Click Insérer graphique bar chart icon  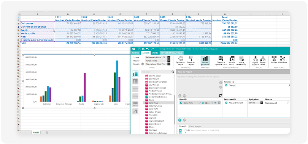205,58
